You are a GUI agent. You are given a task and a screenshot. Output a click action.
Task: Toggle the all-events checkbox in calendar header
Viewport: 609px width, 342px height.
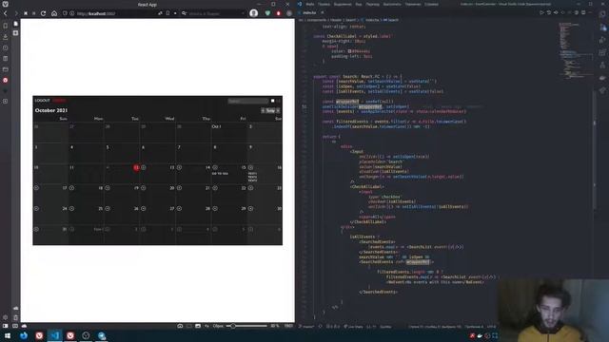coord(273,101)
